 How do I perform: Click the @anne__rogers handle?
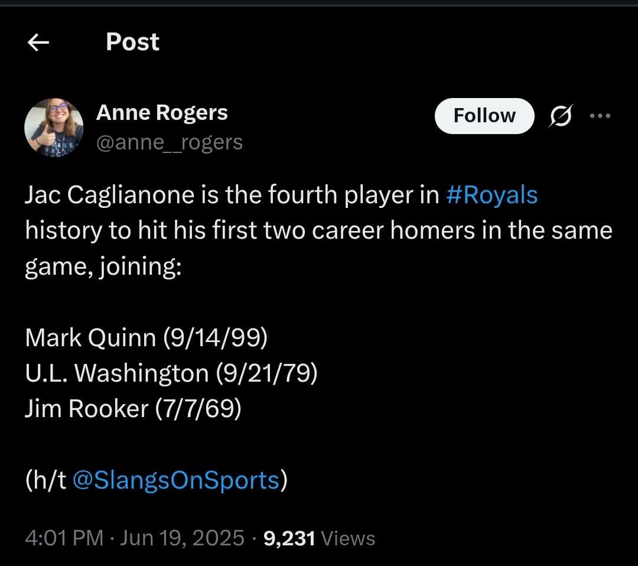click(x=169, y=142)
